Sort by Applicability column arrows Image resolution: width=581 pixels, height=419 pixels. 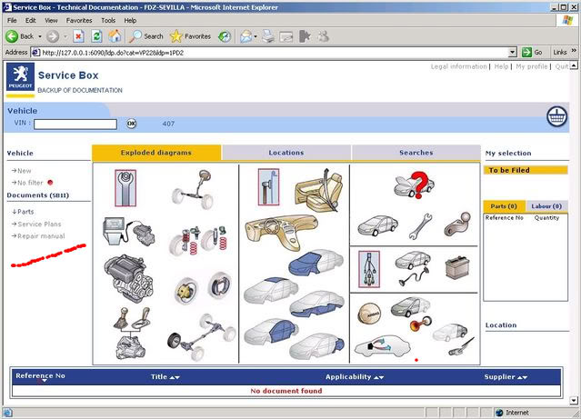click(378, 377)
